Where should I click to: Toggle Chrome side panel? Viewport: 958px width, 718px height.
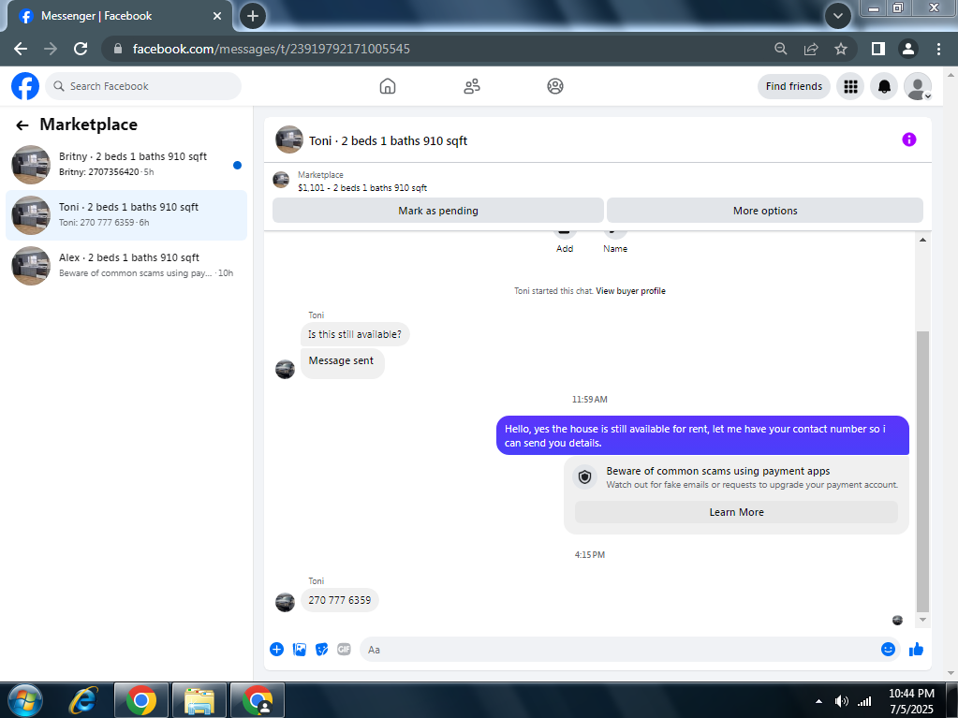(878, 49)
